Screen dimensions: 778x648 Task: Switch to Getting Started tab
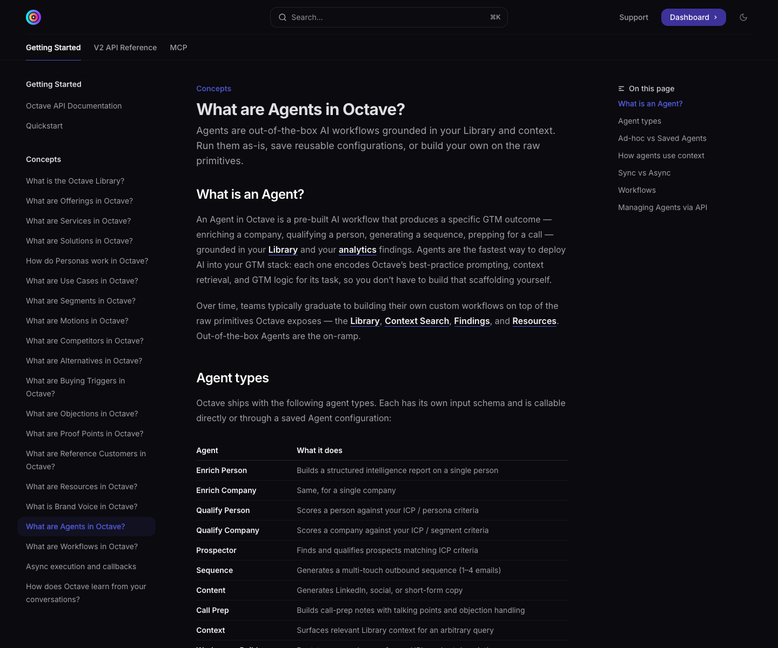click(x=53, y=48)
